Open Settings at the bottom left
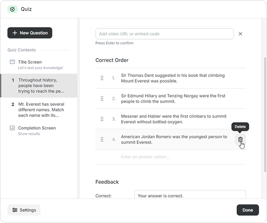The height and width of the screenshot is (223, 267). 24,210
